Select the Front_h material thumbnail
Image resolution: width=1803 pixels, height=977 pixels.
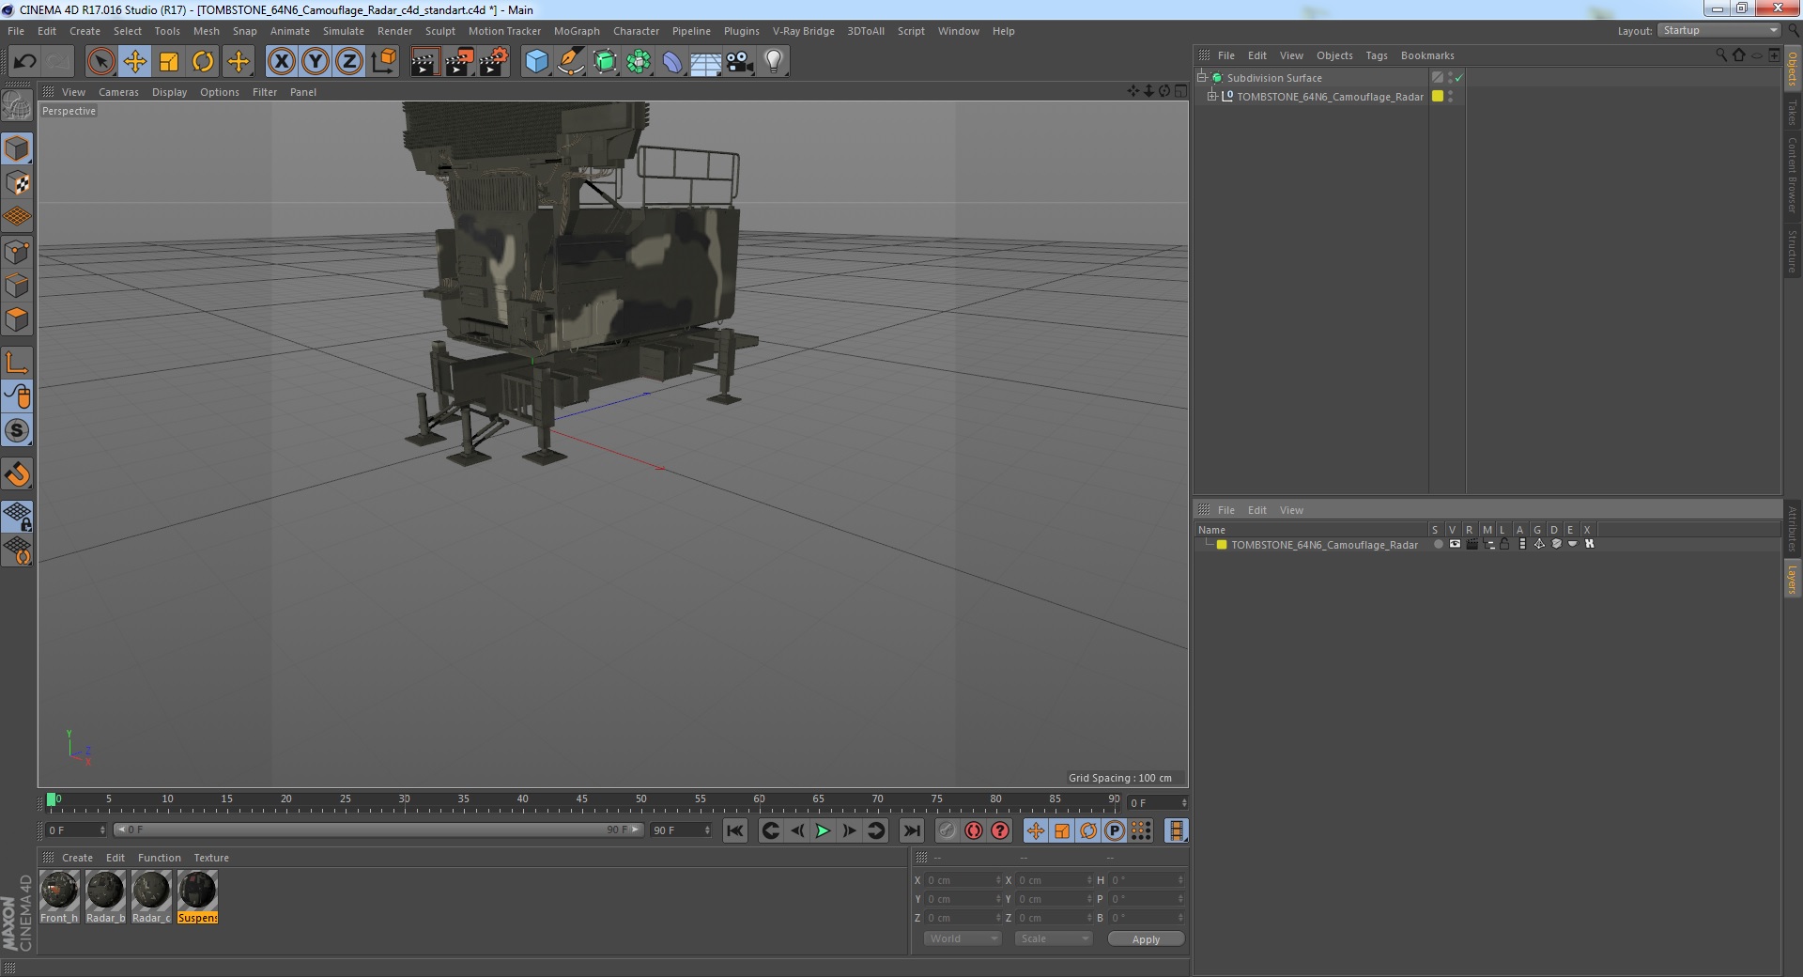click(59, 897)
